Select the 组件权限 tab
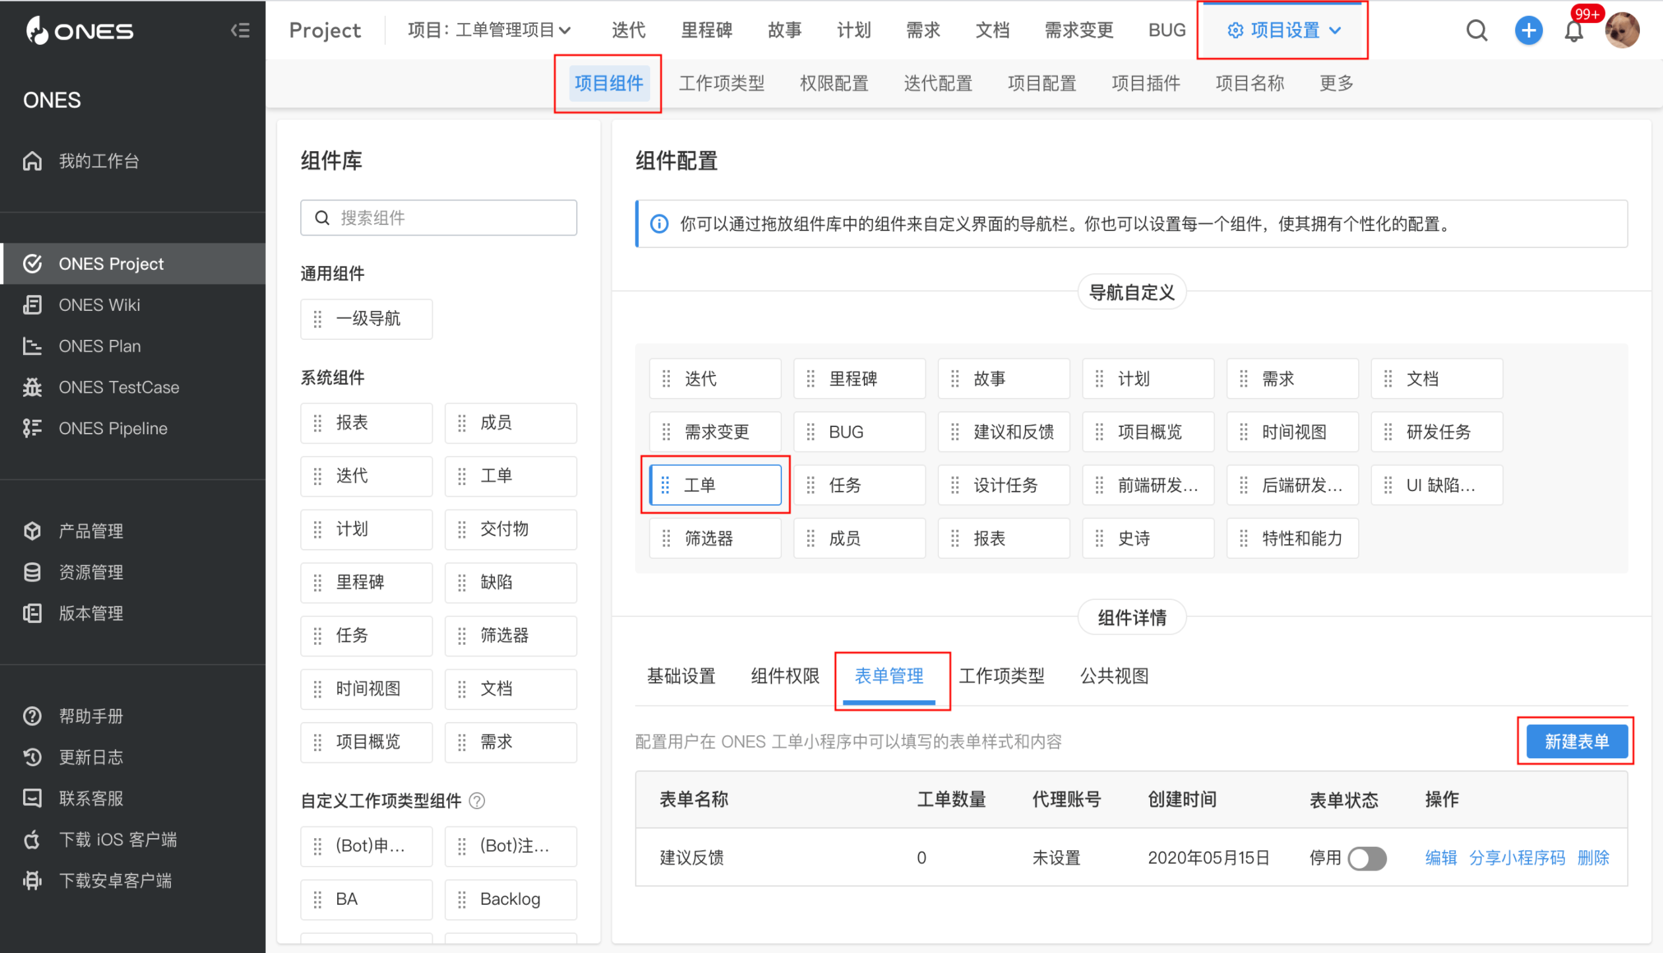This screenshot has width=1663, height=953. pos(785,676)
